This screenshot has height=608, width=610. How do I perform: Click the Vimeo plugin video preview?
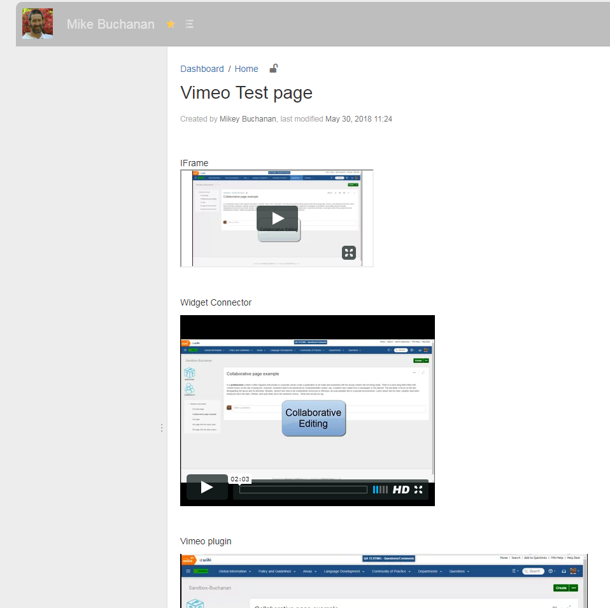384,581
